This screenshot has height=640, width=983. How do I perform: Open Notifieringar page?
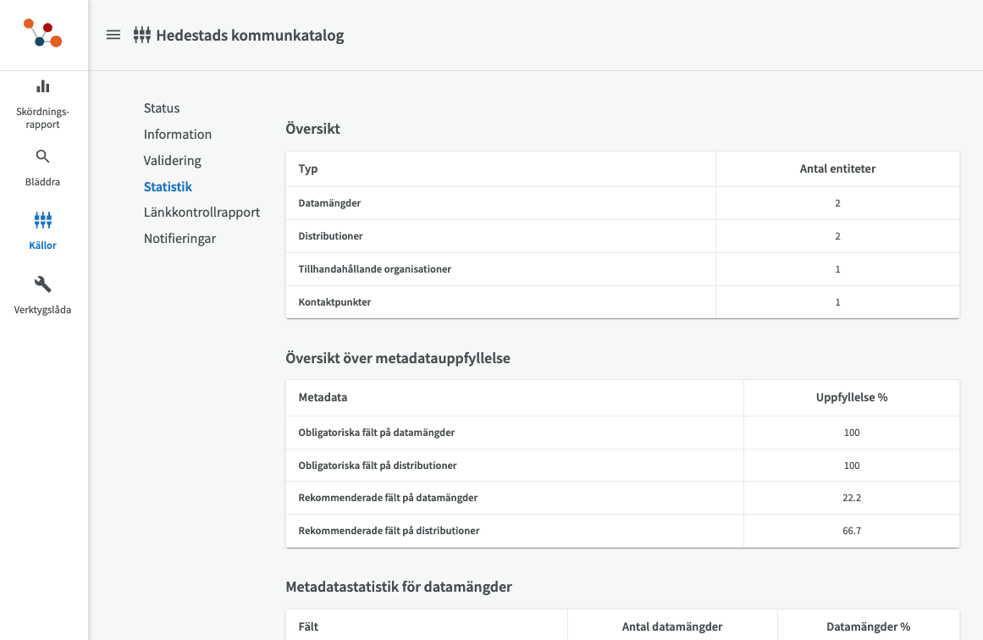pos(179,239)
